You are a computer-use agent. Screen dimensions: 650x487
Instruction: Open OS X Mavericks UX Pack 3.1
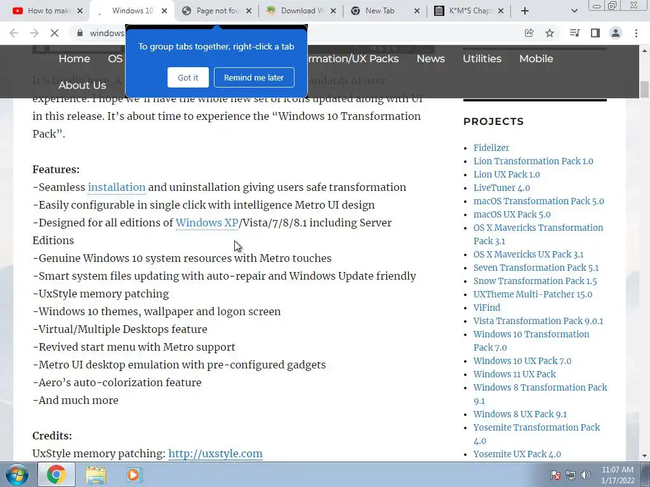(x=528, y=254)
